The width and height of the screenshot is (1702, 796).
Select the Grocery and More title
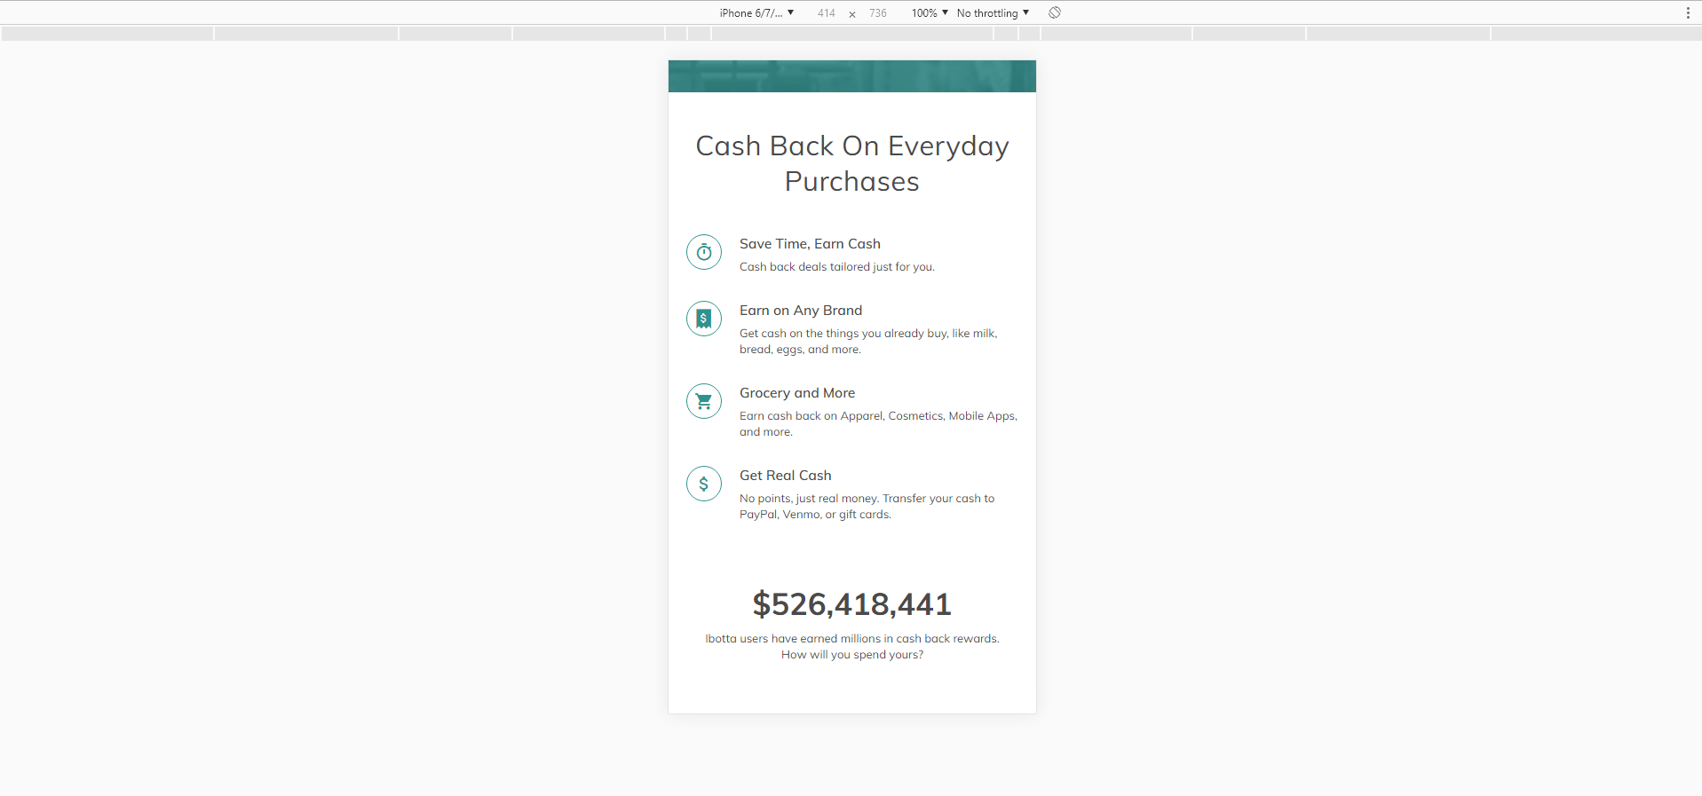click(797, 393)
